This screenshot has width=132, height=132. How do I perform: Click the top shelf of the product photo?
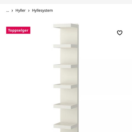[65, 26]
